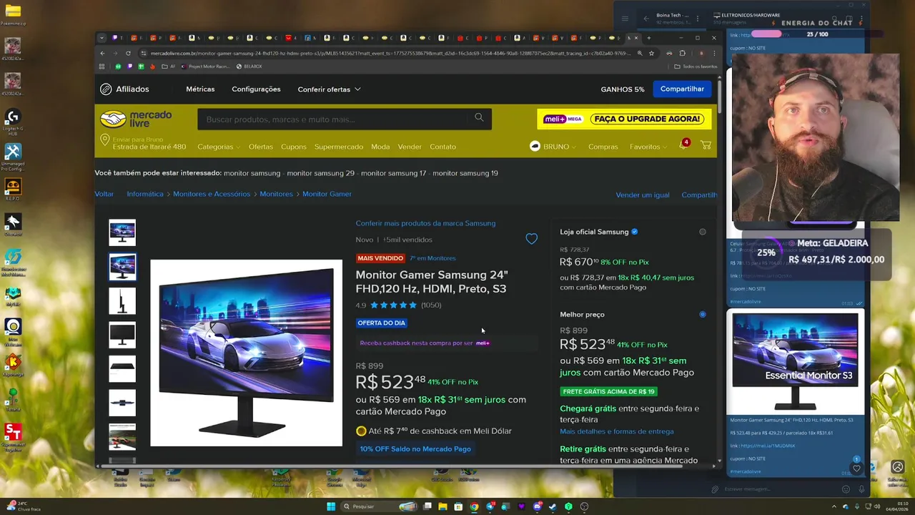915x515 pixels.
Task: Expand the Favoritos dropdown
Action: (x=648, y=147)
